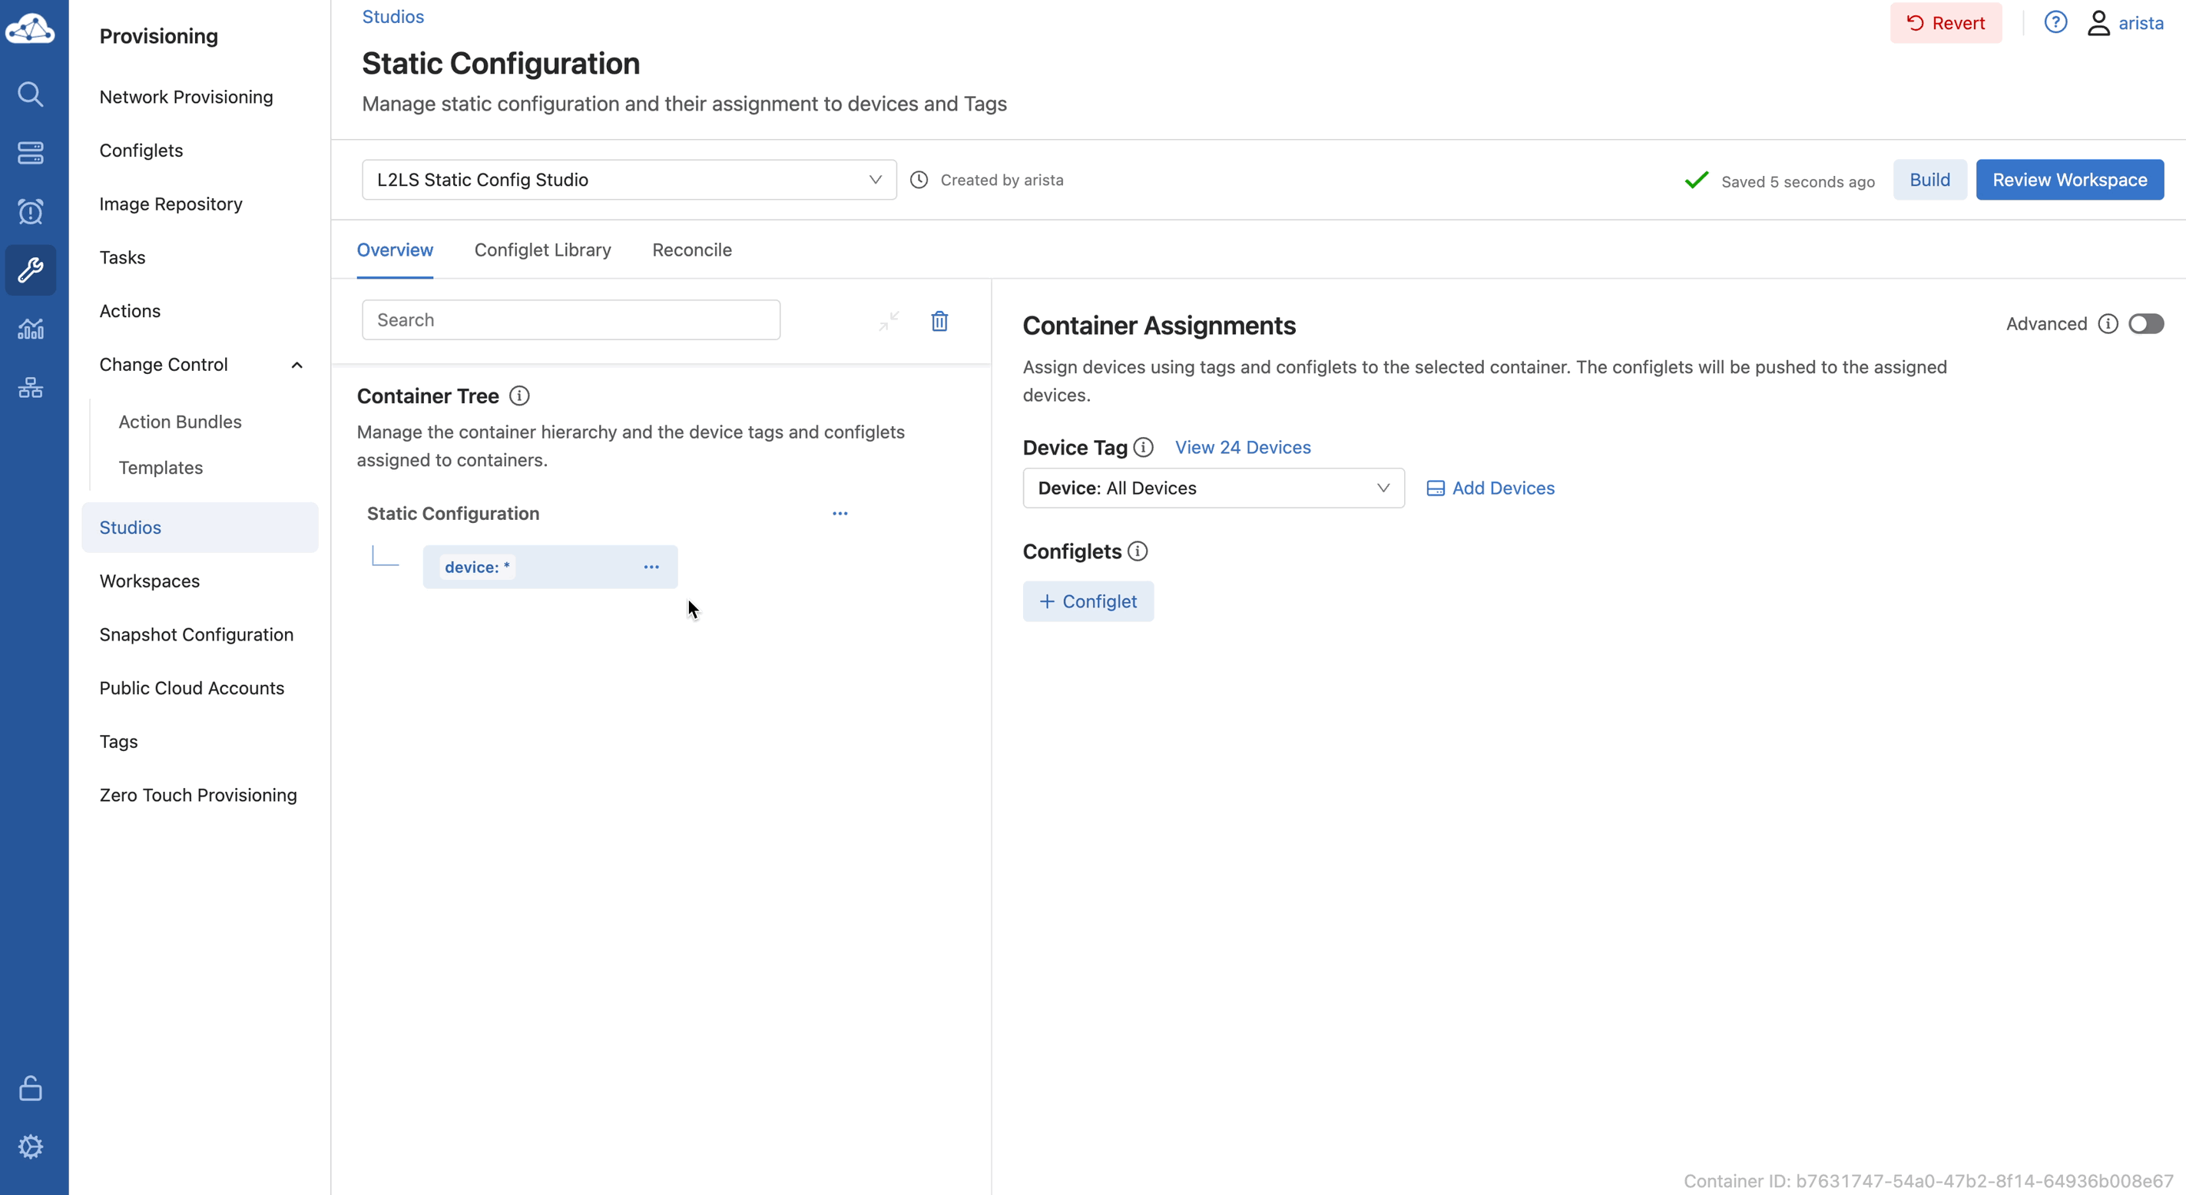Open the settings gear icon at bottom
This screenshot has height=1195, width=2186.
point(31,1147)
